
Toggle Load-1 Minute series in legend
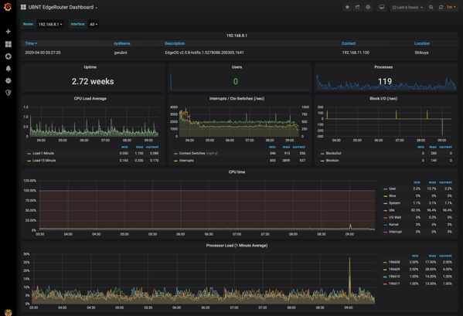click(x=43, y=154)
